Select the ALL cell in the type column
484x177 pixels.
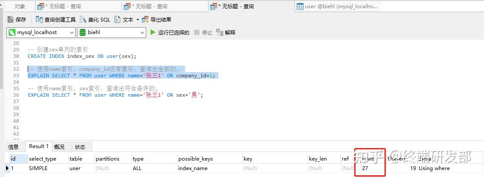tap(154, 168)
